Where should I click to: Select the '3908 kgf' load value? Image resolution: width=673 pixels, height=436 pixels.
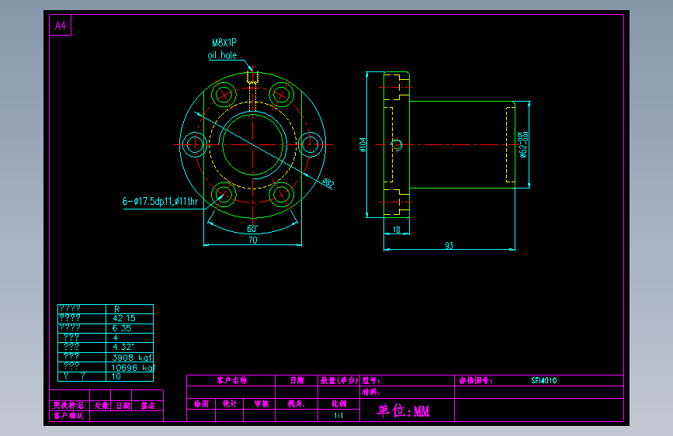(x=132, y=357)
